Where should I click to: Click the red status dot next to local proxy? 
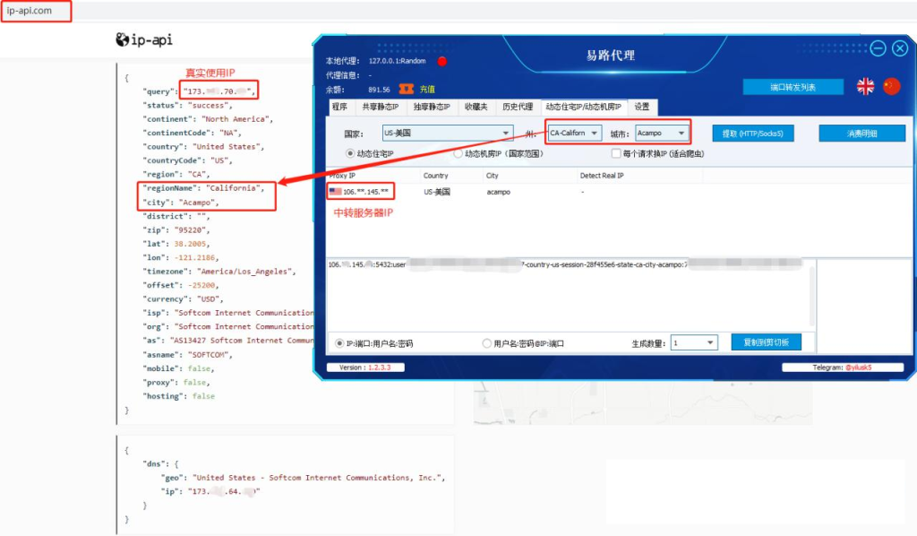[x=442, y=62]
